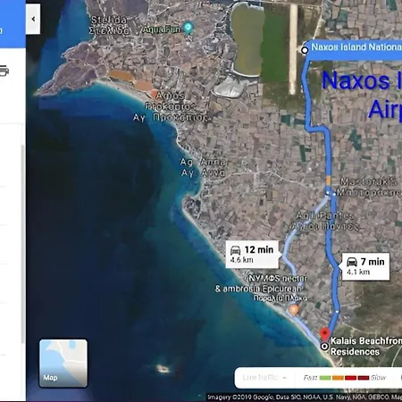The width and height of the screenshot is (402, 402).
Task: Select the Kalais Beachfront Residences endpoint marker
Action: click(324, 347)
